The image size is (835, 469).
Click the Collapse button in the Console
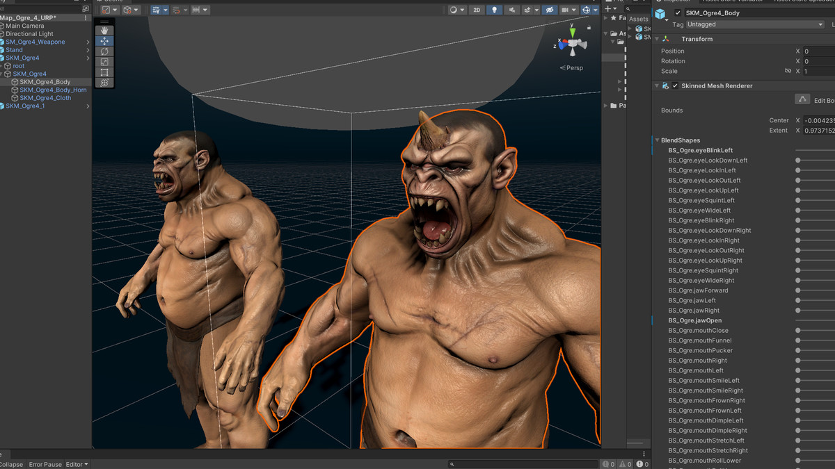tap(10, 464)
